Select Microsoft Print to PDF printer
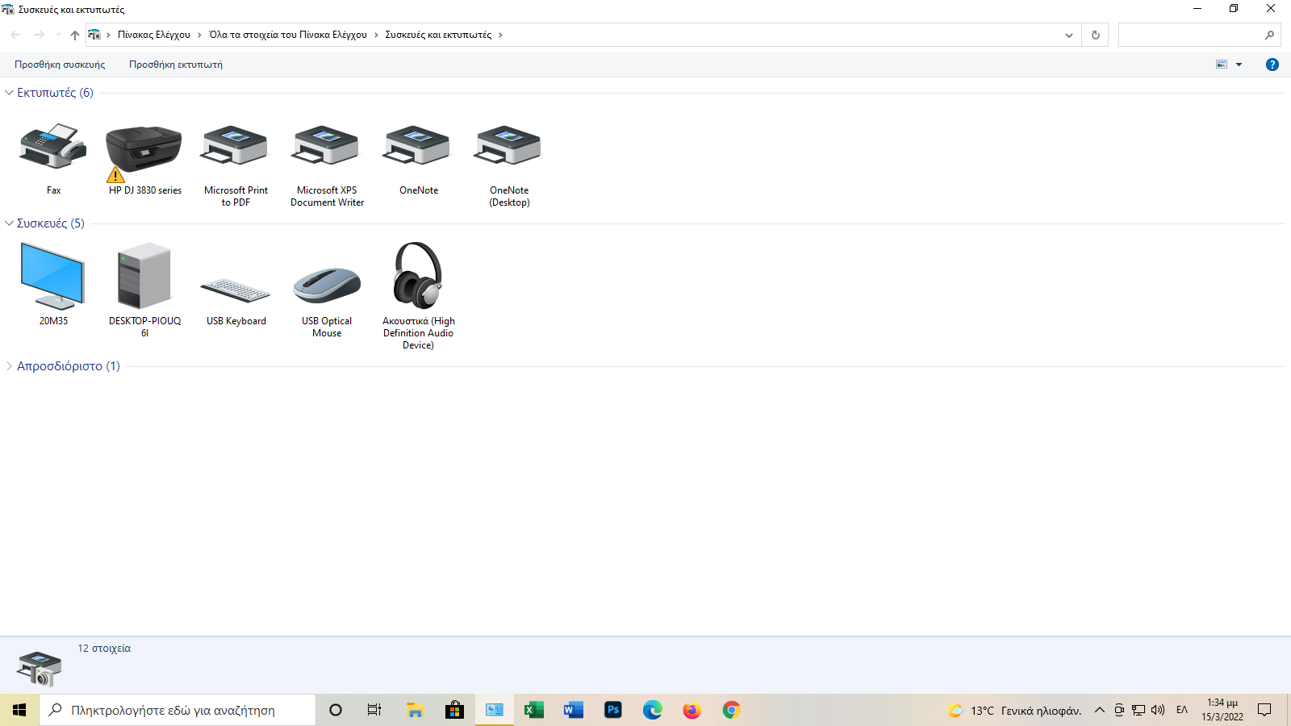The height and width of the screenshot is (726, 1291). tap(235, 146)
